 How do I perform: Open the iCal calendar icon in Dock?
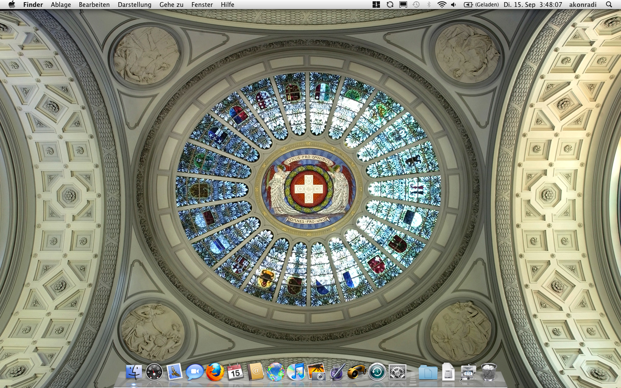click(235, 372)
